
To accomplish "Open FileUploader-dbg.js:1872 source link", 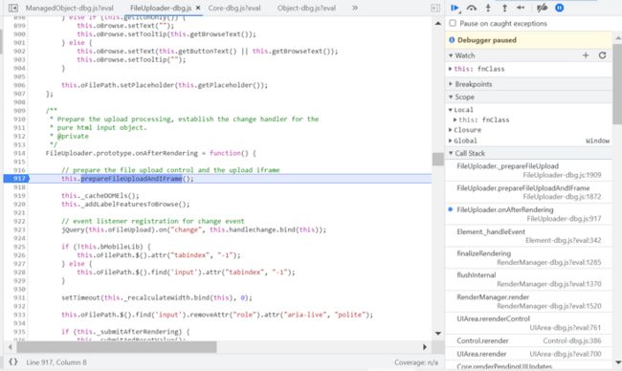I will click(562, 197).
